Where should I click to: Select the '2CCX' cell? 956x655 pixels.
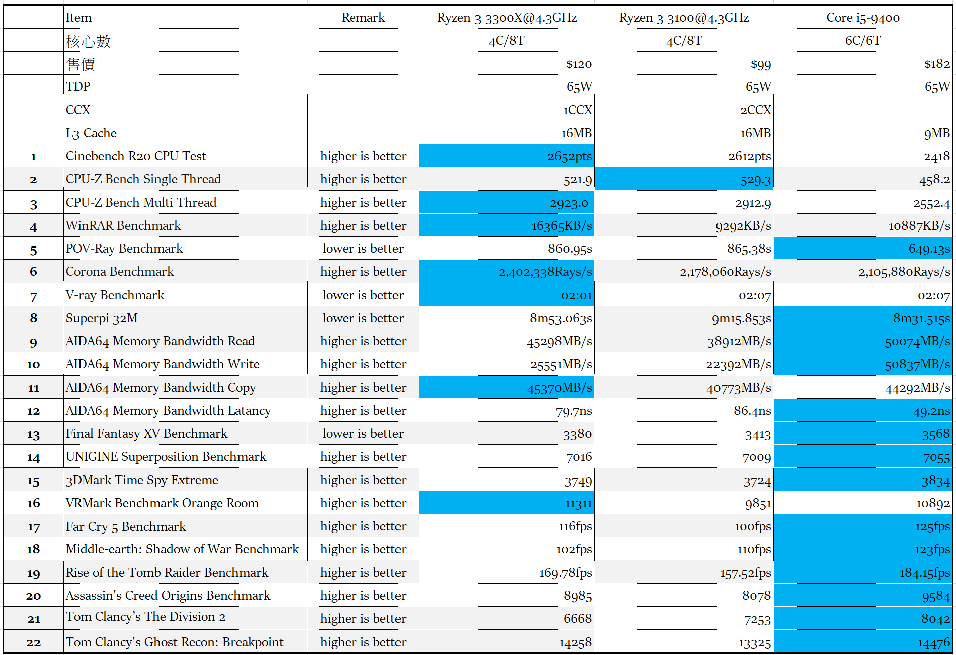[x=684, y=110]
